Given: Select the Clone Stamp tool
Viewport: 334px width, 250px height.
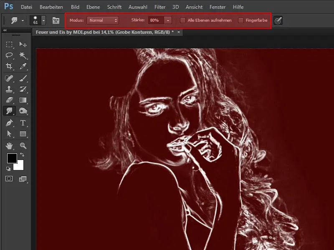Looking at the screenshot, I should 9,89.
